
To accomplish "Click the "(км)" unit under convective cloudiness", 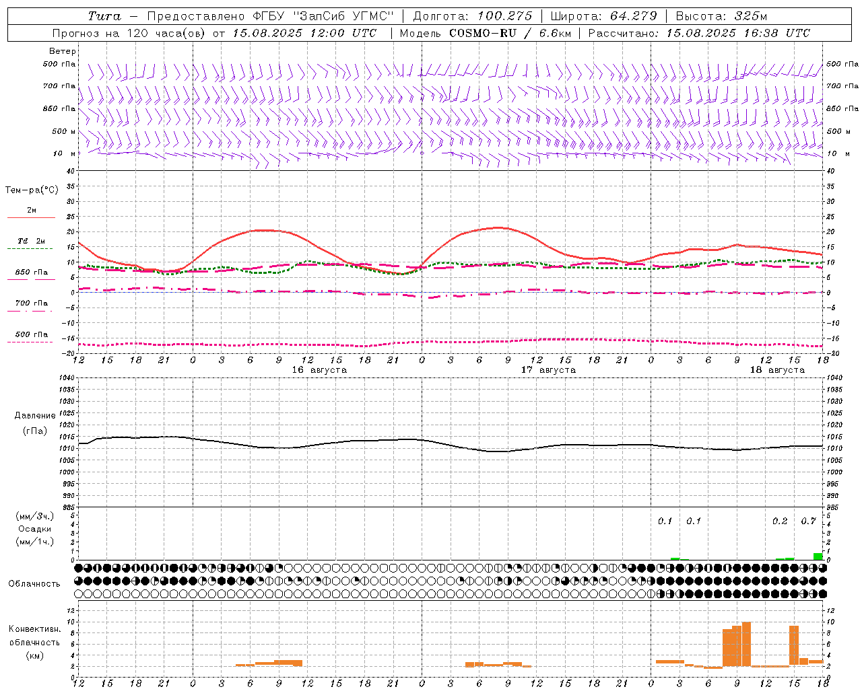I will point(34,655).
